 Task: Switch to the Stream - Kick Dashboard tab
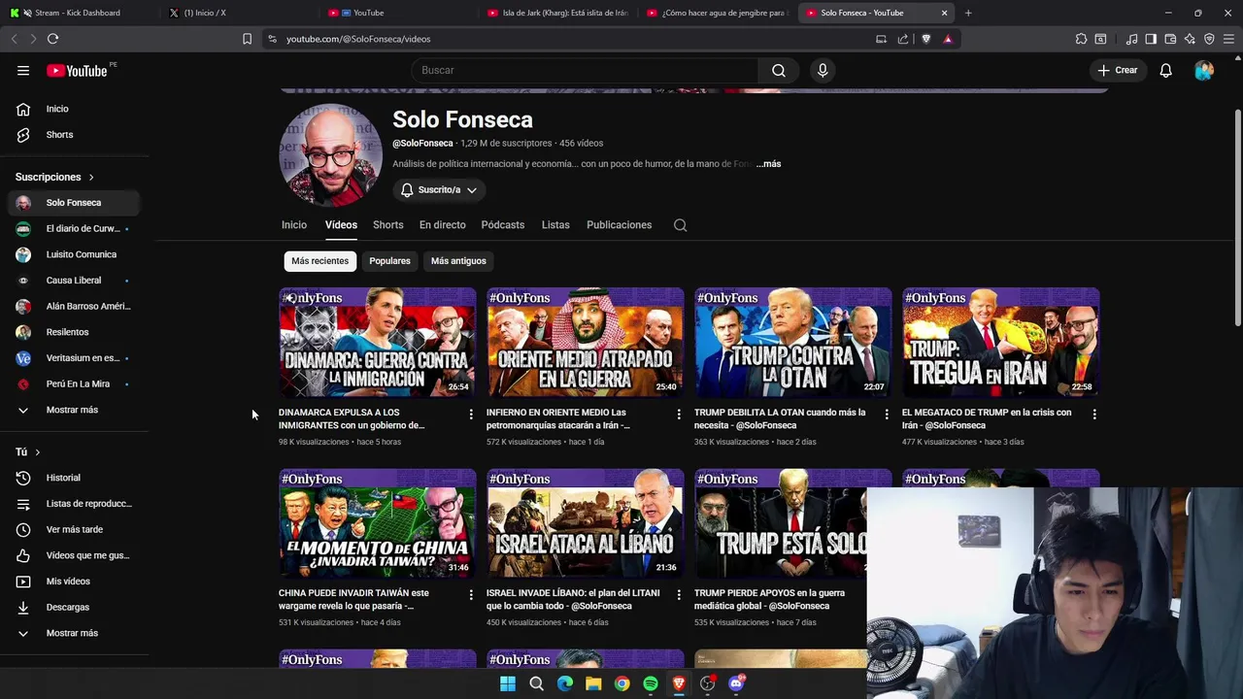(79, 13)
